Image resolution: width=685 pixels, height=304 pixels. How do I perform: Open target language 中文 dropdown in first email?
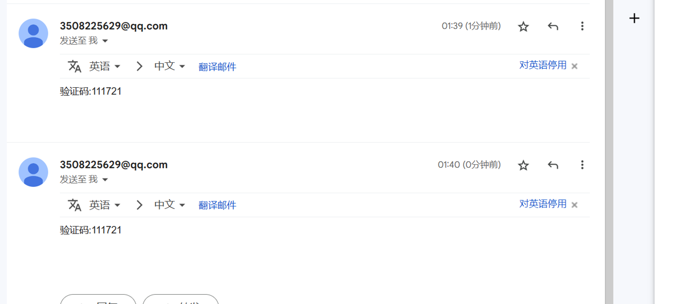pos(170,66)
